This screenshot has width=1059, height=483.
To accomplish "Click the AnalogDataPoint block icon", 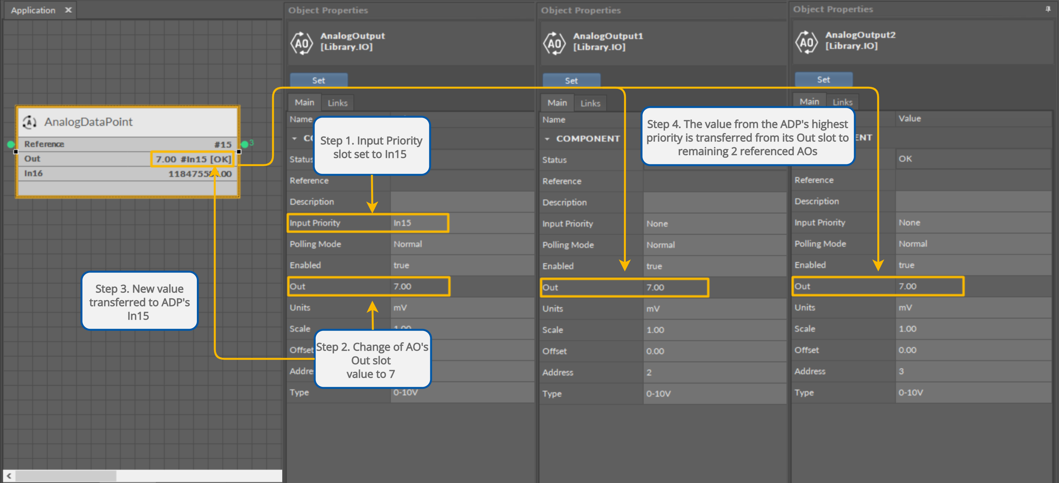I will [x=30, y=122].
